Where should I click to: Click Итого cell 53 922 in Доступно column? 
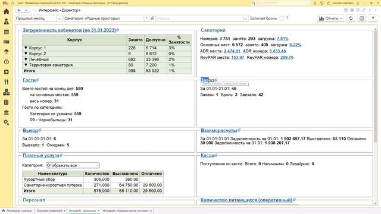155,71
